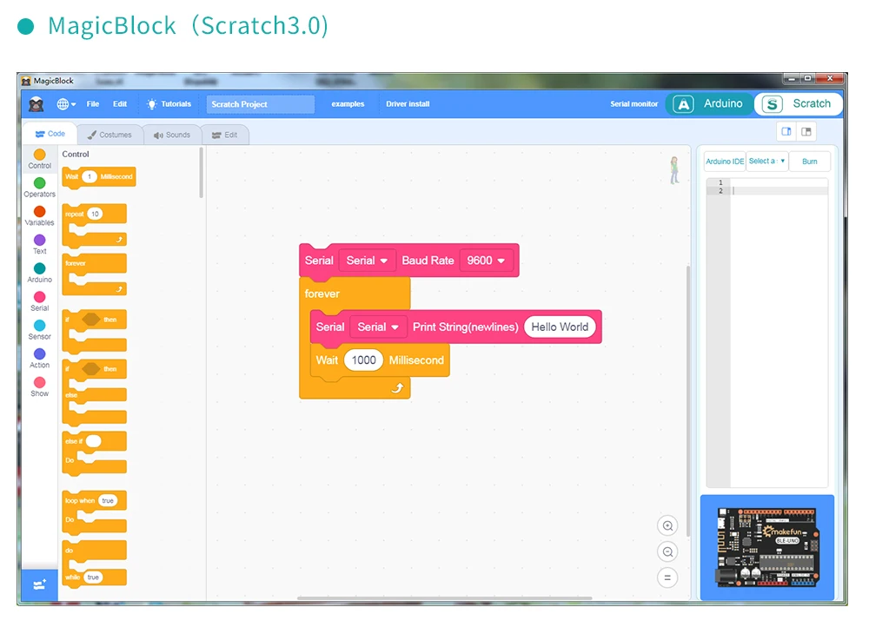Pick the repeat 10 palette block

coord(94,226)
